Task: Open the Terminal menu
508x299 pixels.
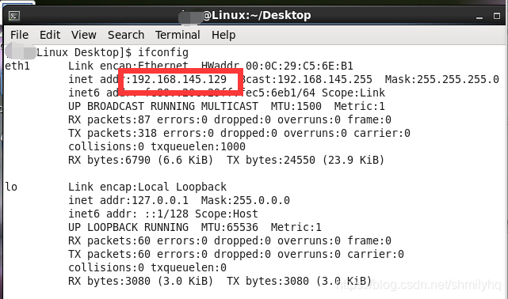Action: pyautogui.click(x=178, y=35)
